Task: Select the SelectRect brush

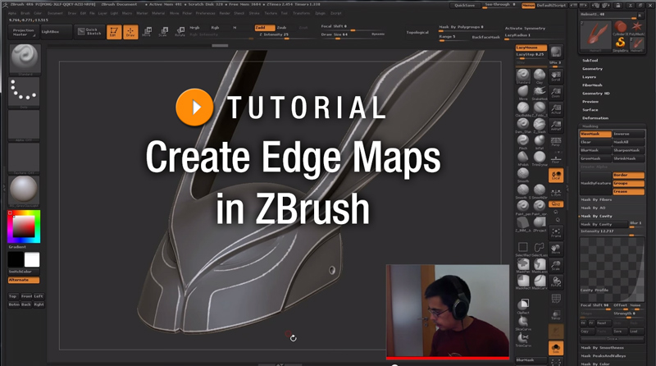Action: [522, 249]
